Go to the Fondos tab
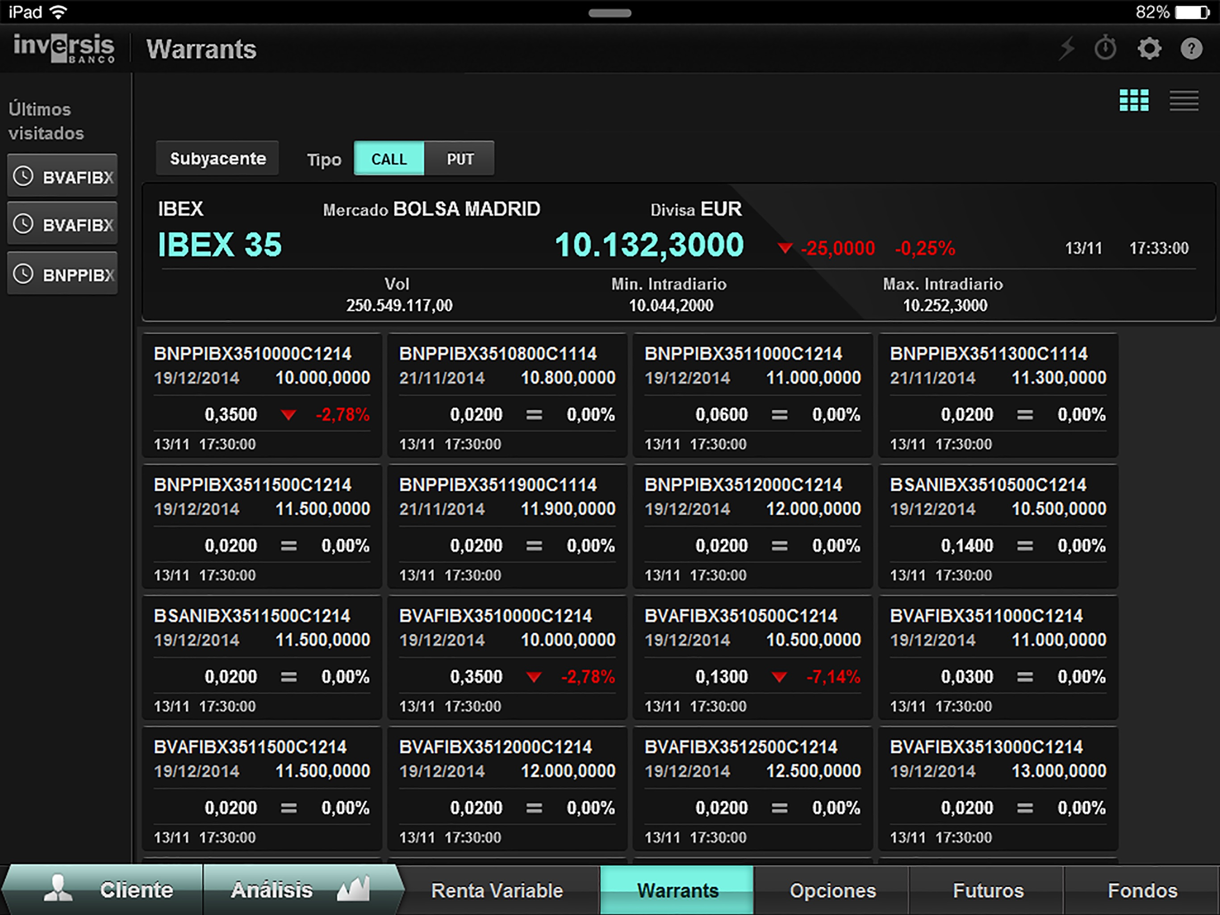Viewport: 1220px width, 915px height. click(1142, 890)
